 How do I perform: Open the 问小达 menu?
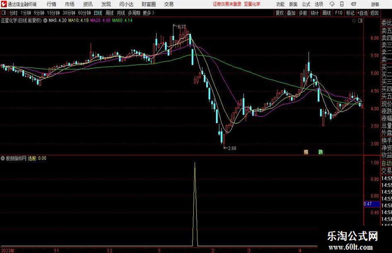[126, 4]
